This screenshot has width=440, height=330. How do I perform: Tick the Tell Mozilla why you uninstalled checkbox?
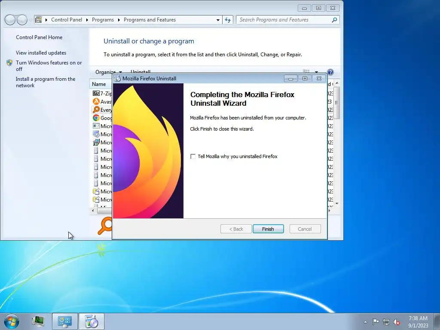coord(193,156)
